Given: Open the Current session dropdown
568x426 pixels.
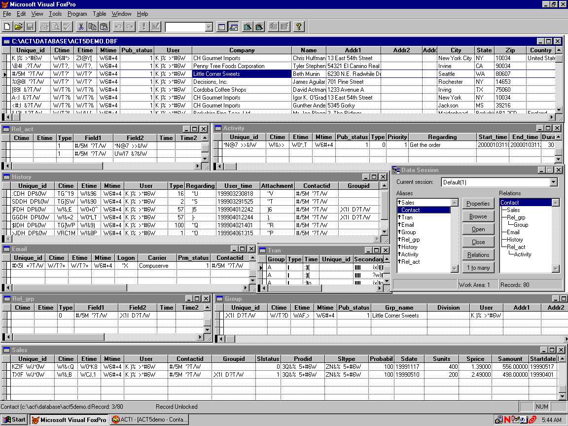Looking at the screenshot, I should click(554, 182).
